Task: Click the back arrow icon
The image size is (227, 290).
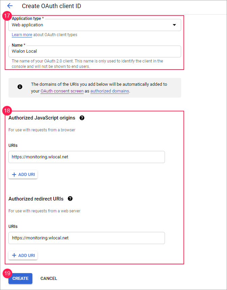Action: [x=10, y=6]
